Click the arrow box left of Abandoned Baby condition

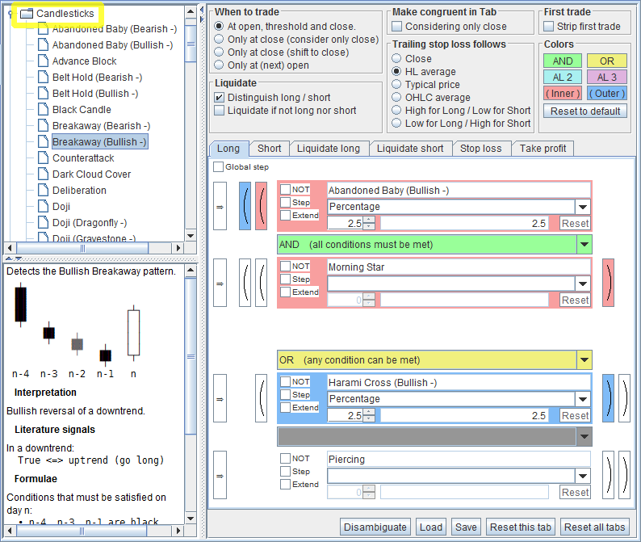[x=220, y=206]
